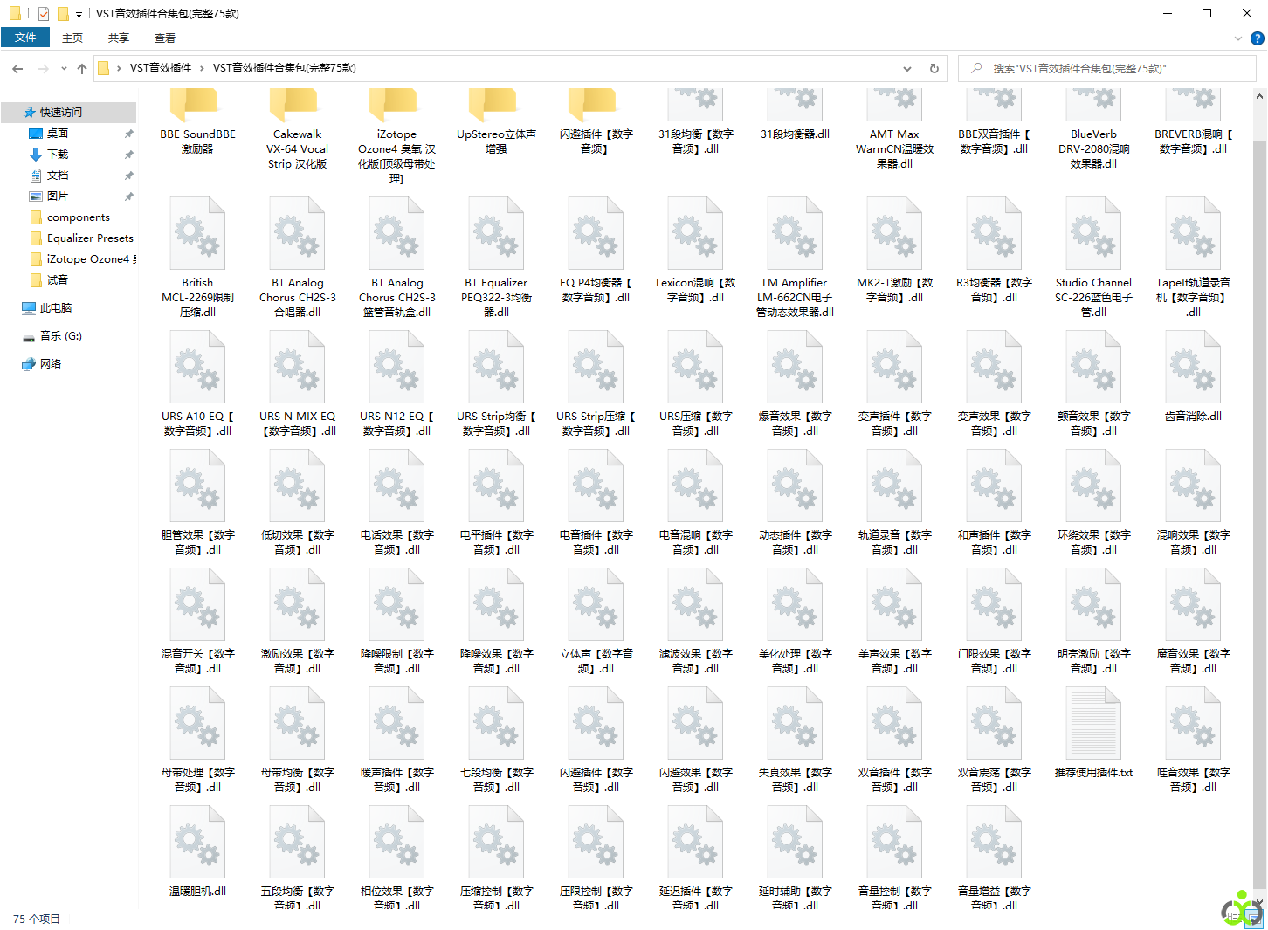The width and height of the screenshot is (1268, 930).
Task: Open the Quick Access Toolbar customize dropdown
Action: 79,14
